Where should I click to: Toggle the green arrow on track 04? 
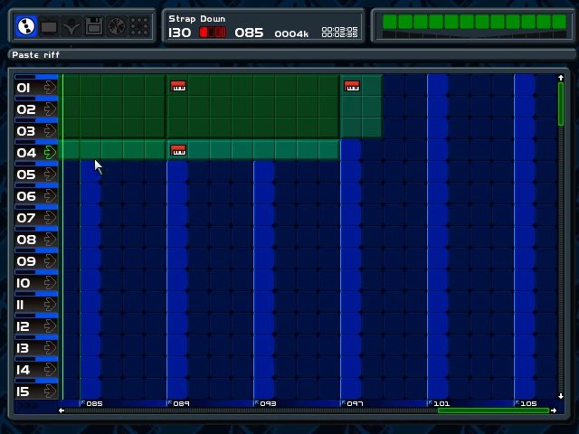click(50, 153)
